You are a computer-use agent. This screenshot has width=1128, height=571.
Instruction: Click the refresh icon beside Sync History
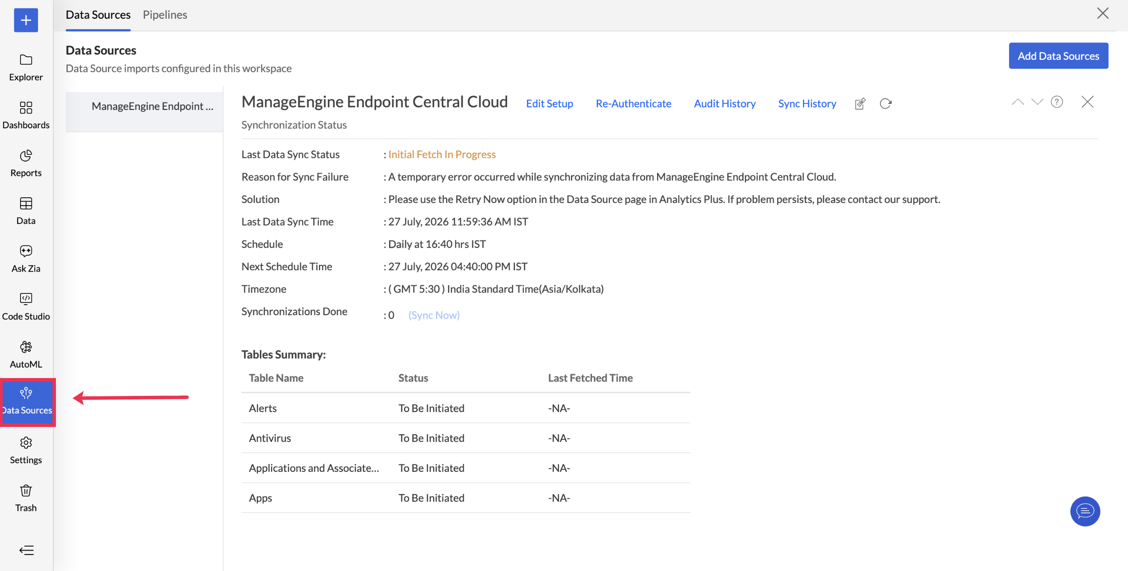coord(886,104)
